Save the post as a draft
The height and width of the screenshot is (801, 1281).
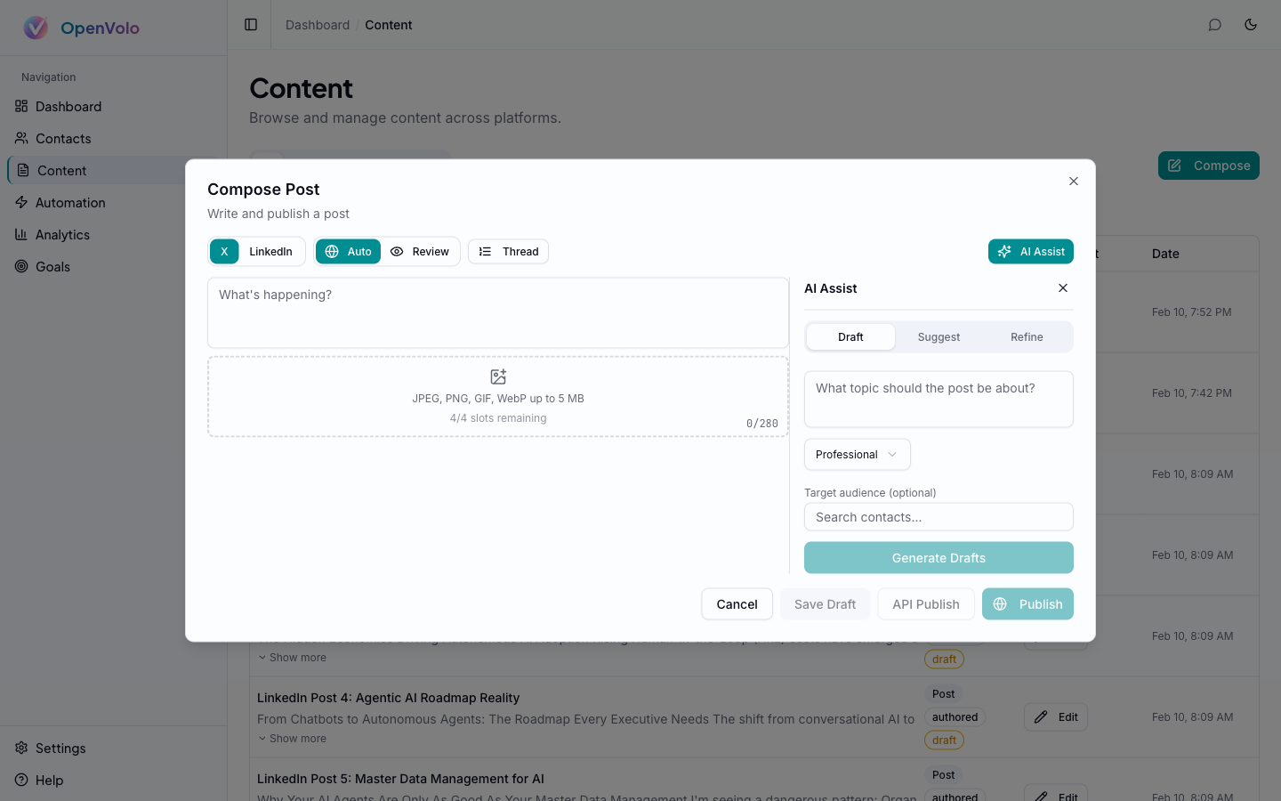pyautogui.click(x=825, y=603)
